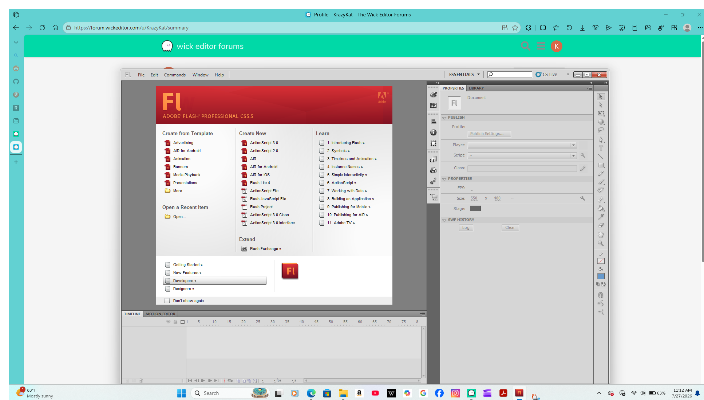Select the Bone tool
Screen dimensions: 704x400
click(x=601, y=200)
